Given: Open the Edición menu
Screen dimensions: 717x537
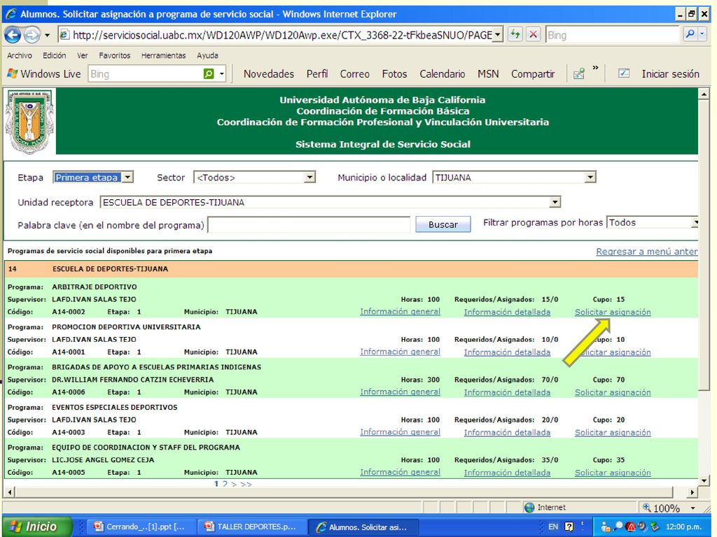Looking at the screenshot, I should (x=55, y=55).
